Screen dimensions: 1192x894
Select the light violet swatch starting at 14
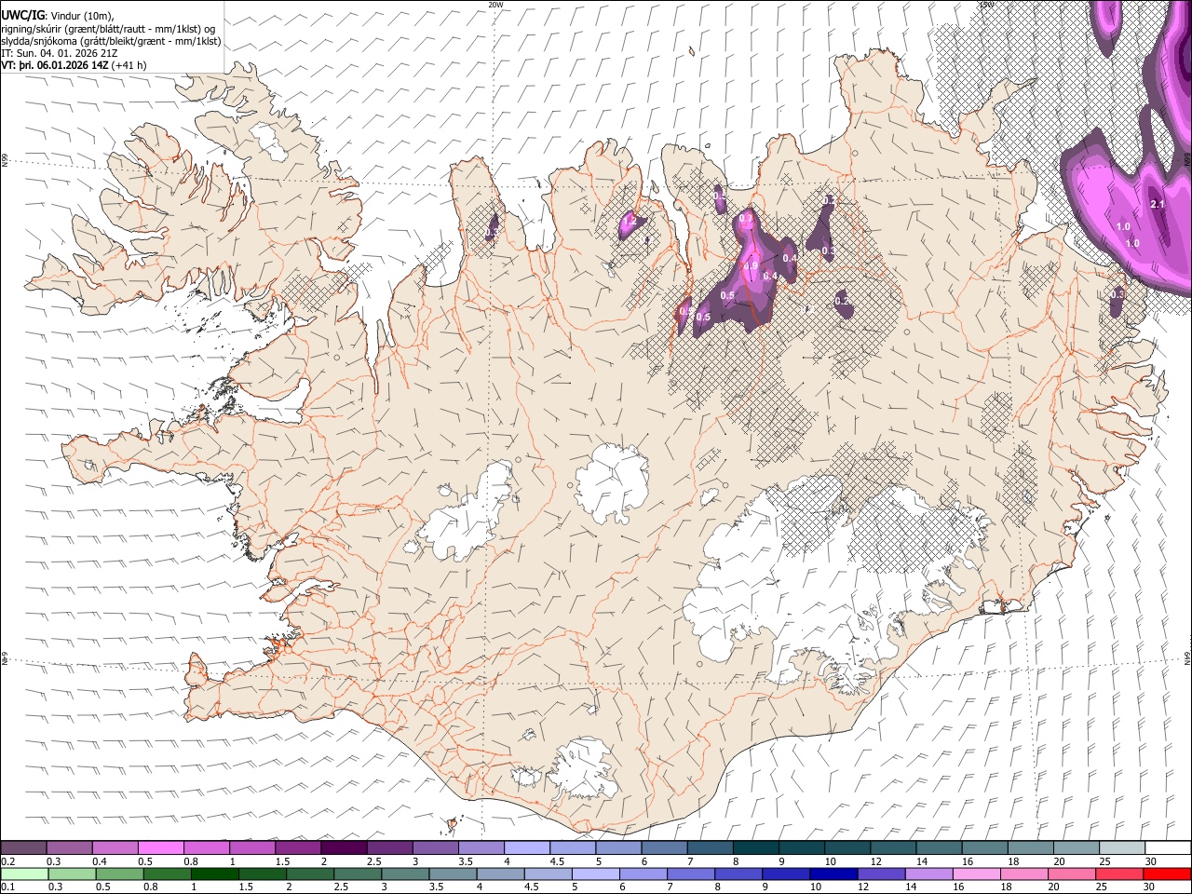pos(929,874)
